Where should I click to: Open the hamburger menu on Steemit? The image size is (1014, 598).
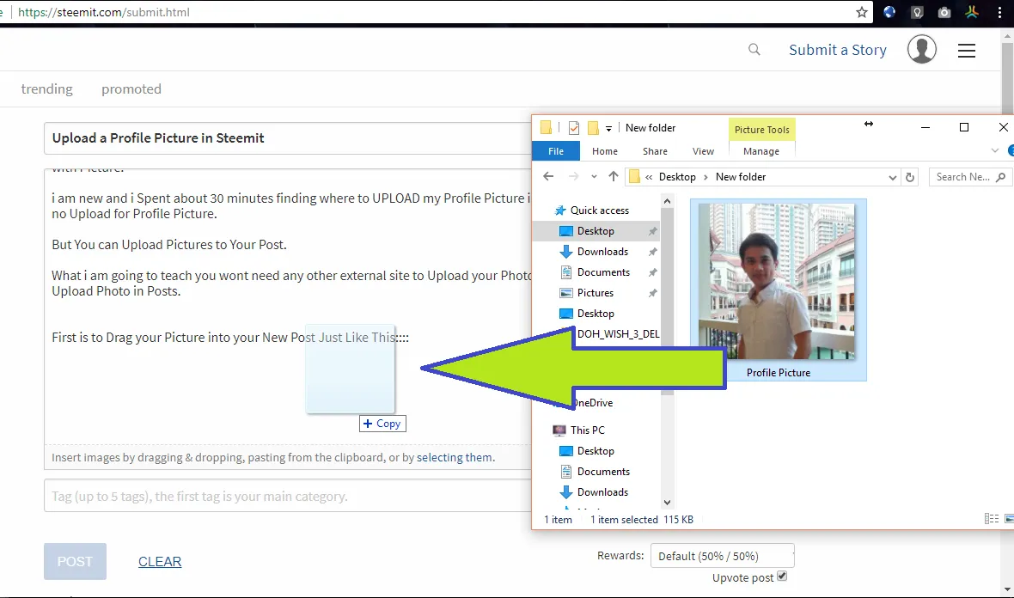[966, 51]
